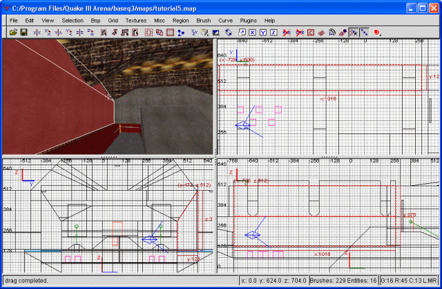Show patch bounding box icon
The image size is (442, 289).
click(x=311, y=32)
